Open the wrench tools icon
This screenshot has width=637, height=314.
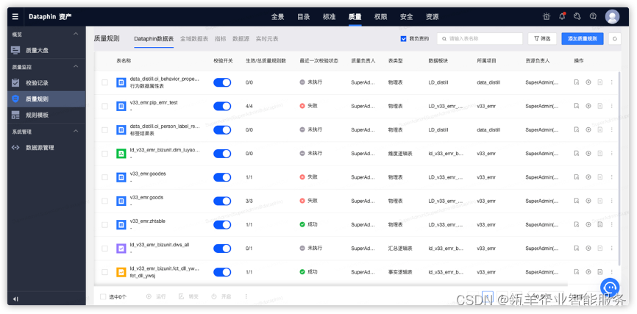pyautogui.click(x=577, y=17)
